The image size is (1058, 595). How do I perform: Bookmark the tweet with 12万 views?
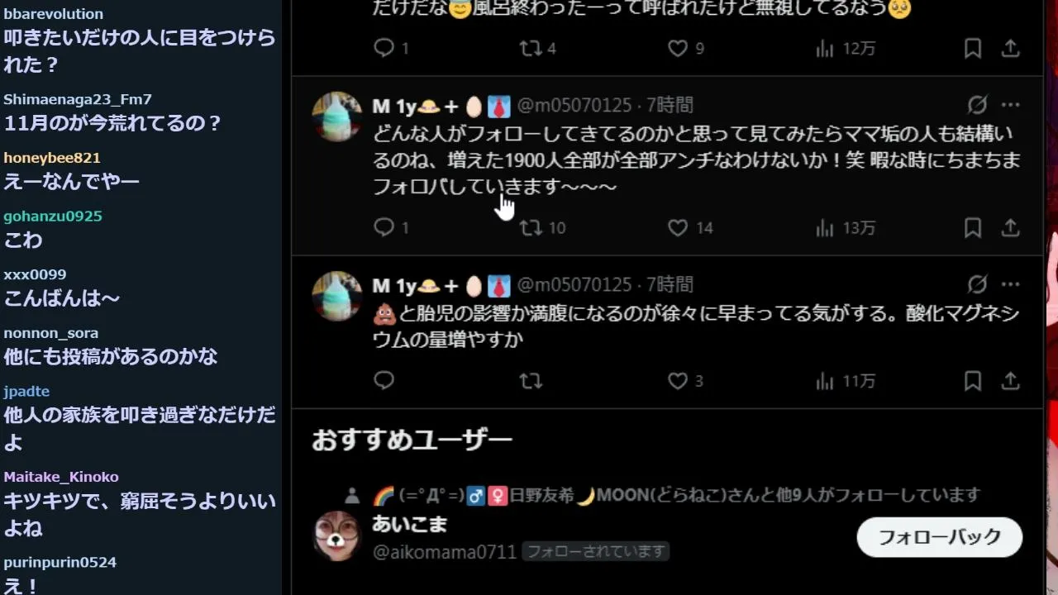[x=973, y=49]
